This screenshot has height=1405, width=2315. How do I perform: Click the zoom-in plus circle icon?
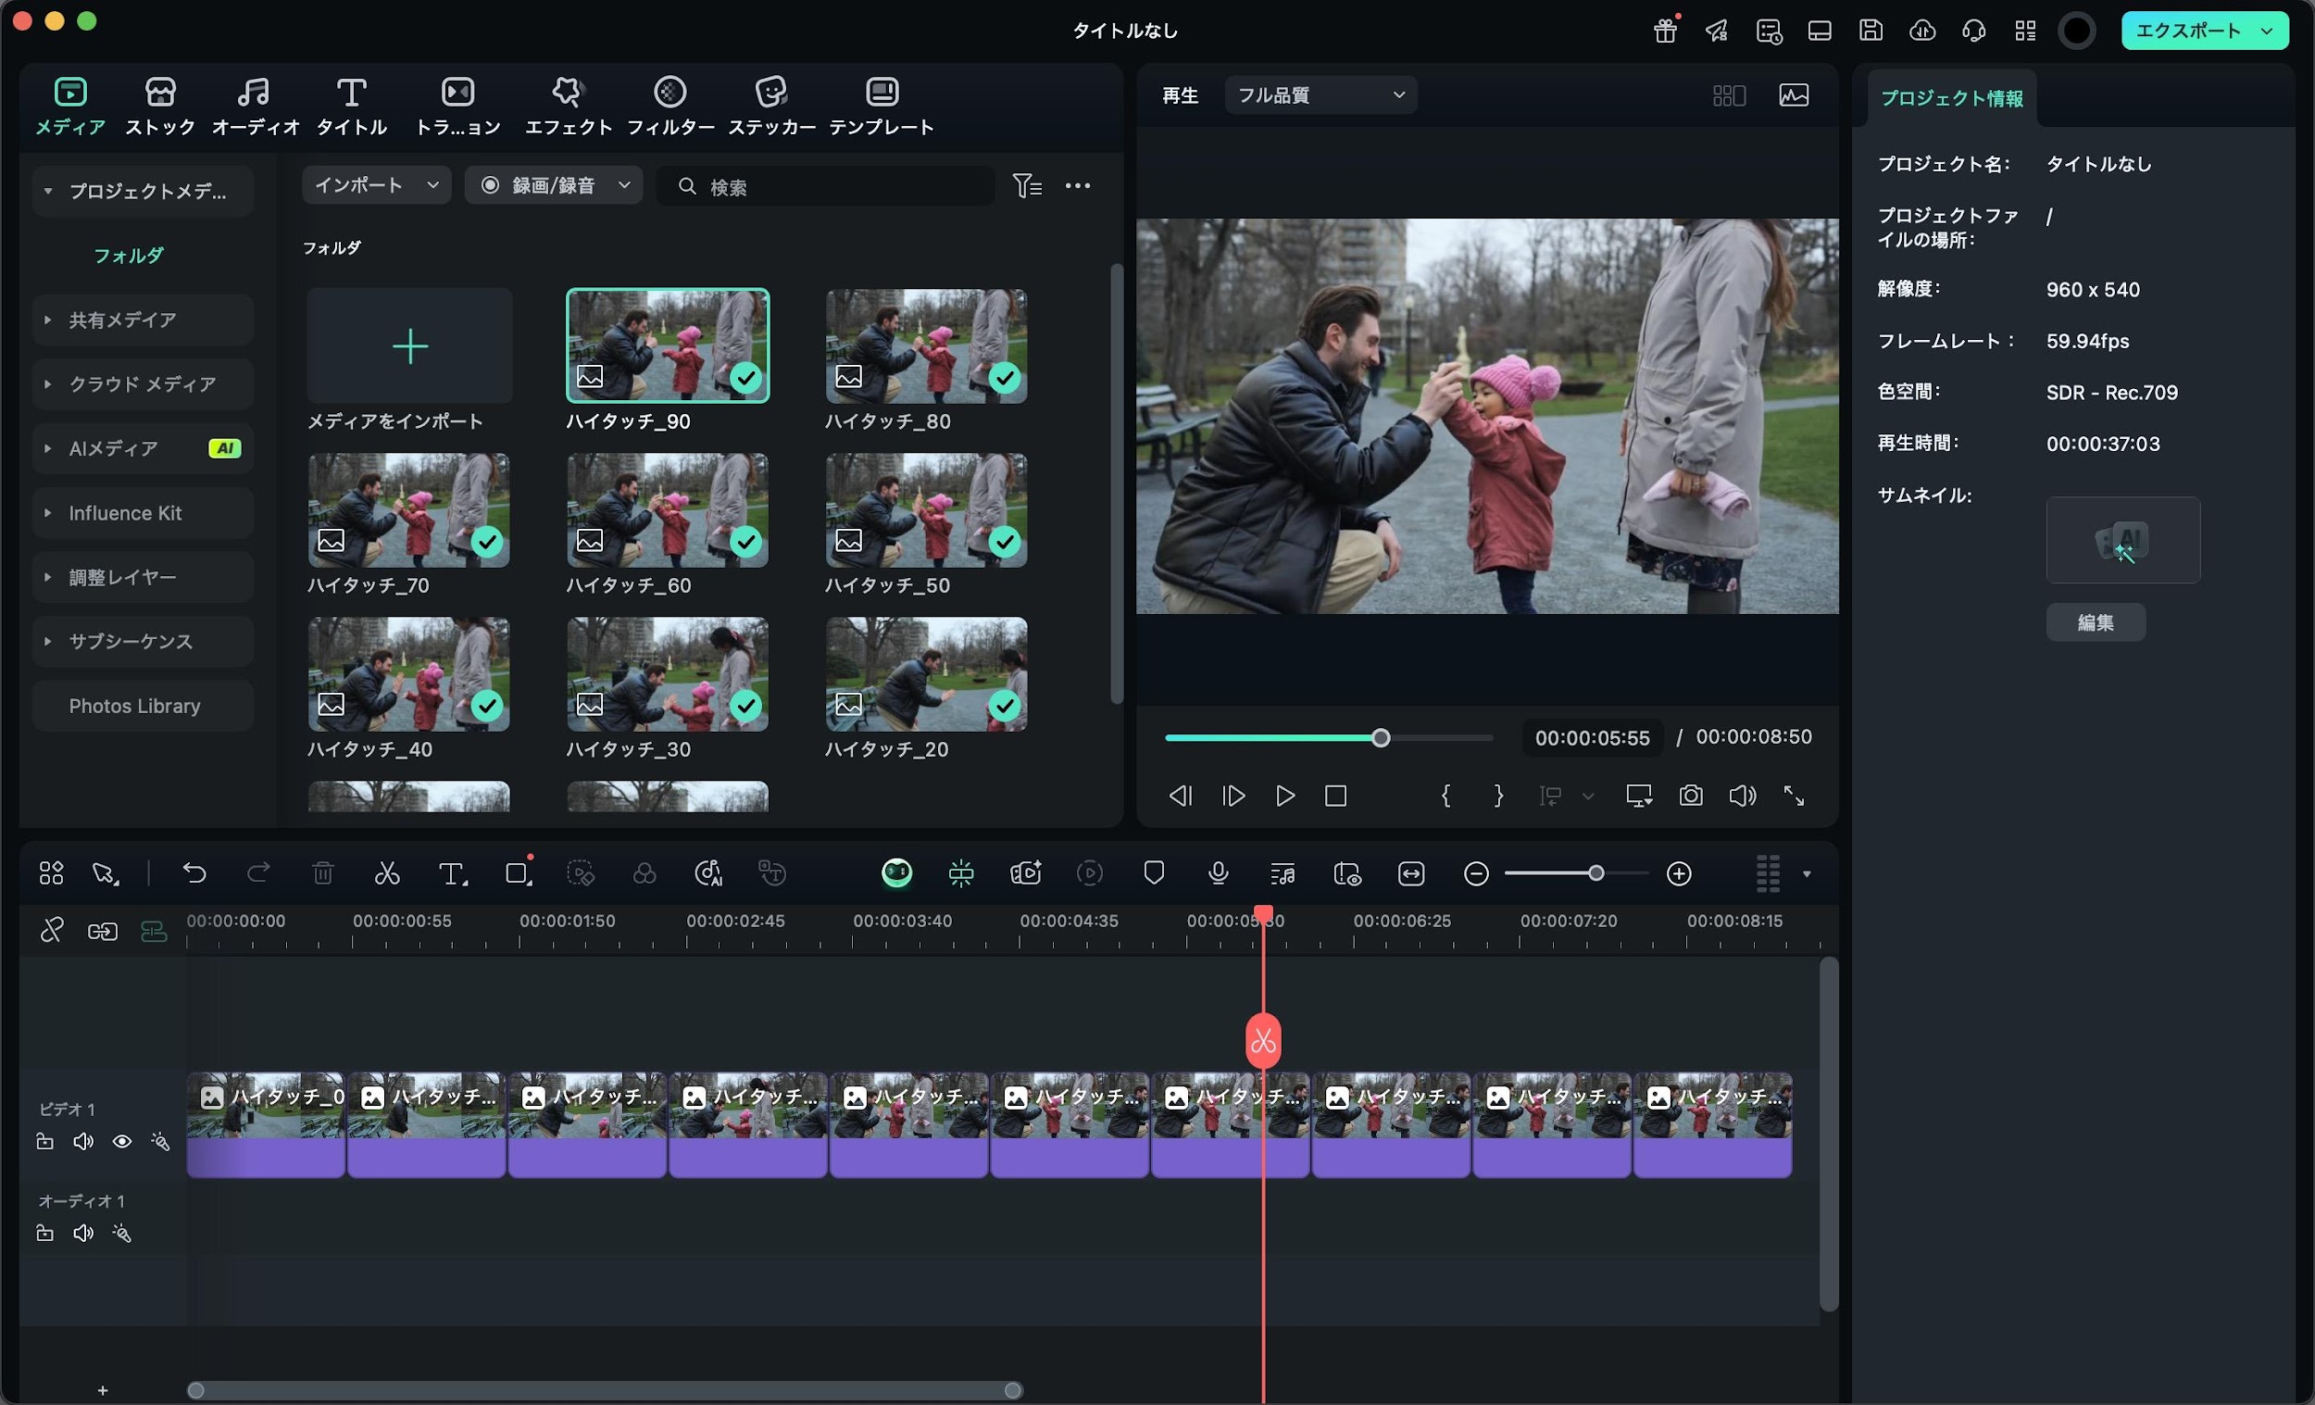(x=1679, y=874)
